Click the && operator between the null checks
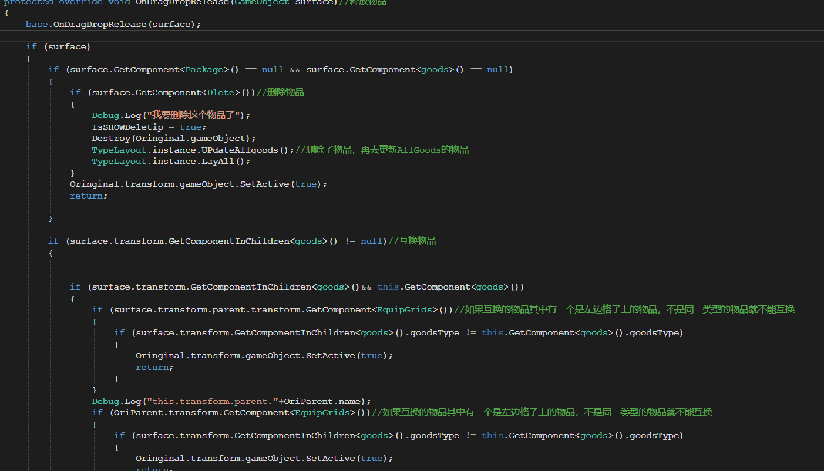Screen dimensions: 824x471 (295, 69)
